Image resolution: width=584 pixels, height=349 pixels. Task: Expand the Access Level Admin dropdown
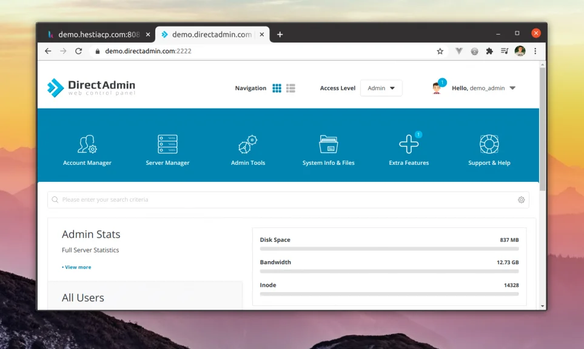(381, 88)
